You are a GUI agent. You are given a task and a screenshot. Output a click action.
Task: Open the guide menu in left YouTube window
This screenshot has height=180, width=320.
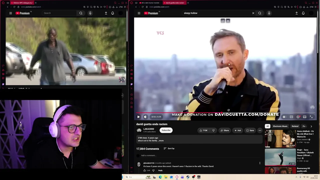point(10,13)
